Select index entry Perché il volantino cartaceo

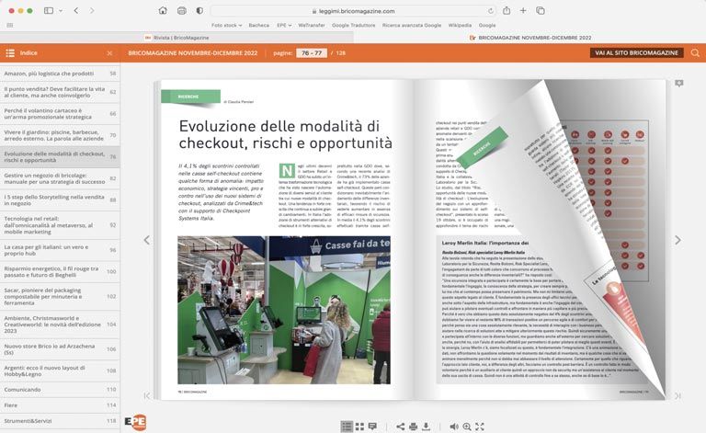[x=60, y=113]
